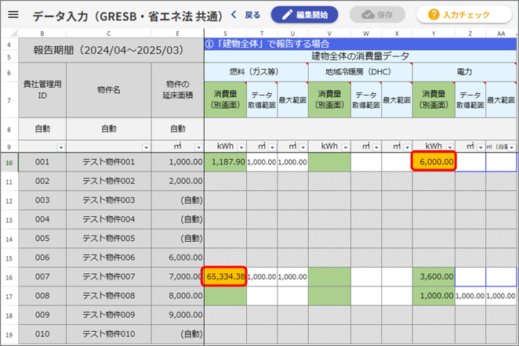Image resolution: width=519 pixels, height=346 pixels.
Task: Click empty データ取得範囲 electricity cell for テスト物件001
Action: coord(470,162)
